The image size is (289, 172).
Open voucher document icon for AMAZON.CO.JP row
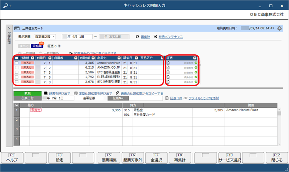pos(168,67)
